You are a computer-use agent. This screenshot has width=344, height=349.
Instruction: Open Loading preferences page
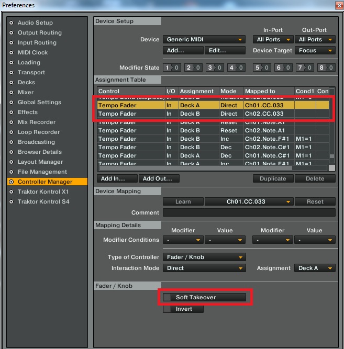pos(29,63)
